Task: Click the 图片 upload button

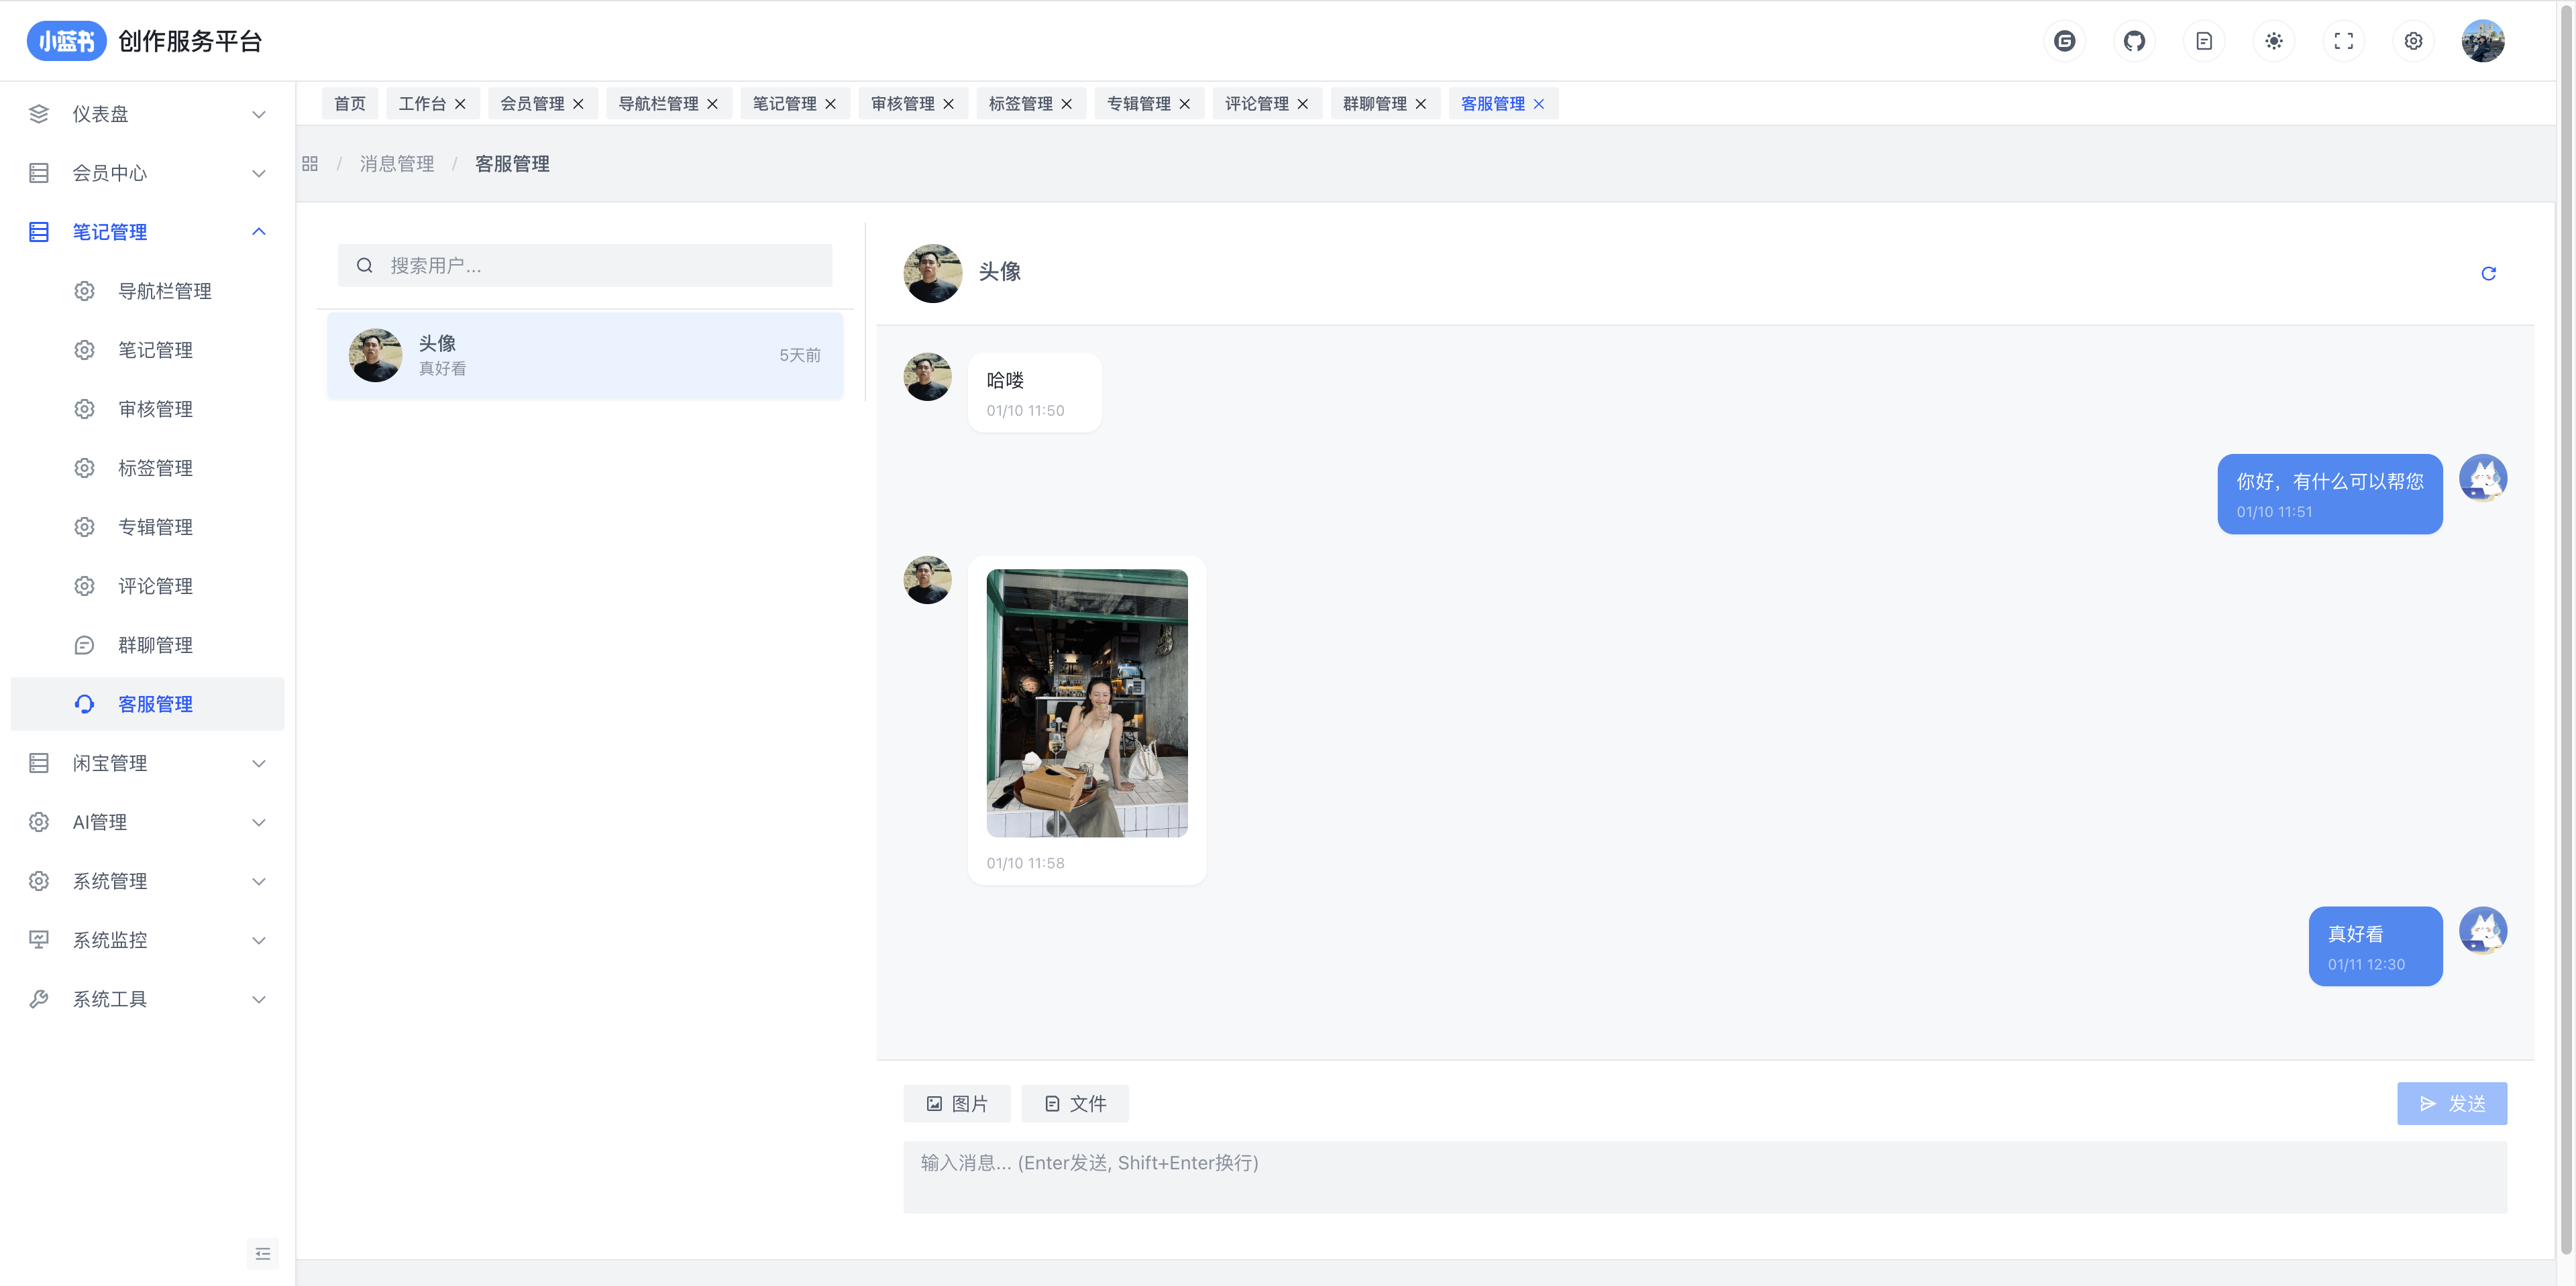Action: [957, 1103]
